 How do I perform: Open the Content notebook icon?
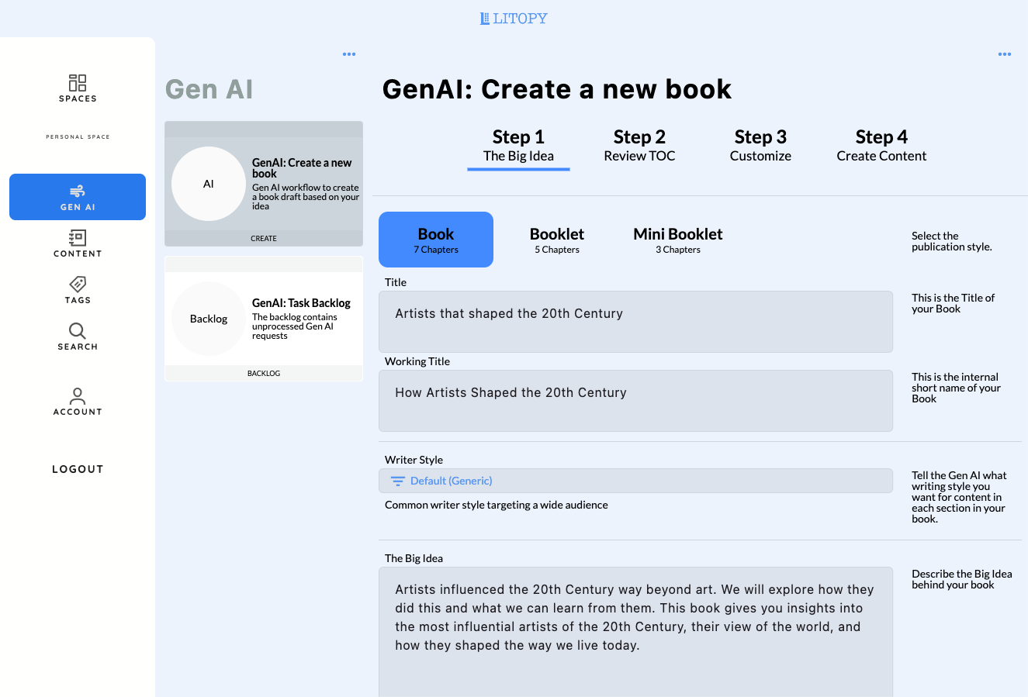[78, 238]
